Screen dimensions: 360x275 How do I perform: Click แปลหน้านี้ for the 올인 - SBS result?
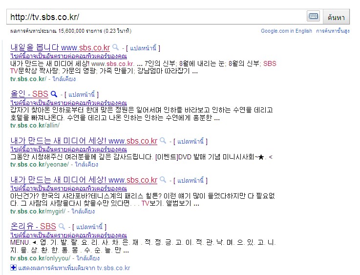tap(82, 95)
